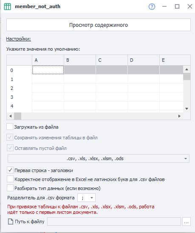The height and width of the screenshot is (233, 195).
Task: Click the green table icon in title bar
Action: point(7,6)
